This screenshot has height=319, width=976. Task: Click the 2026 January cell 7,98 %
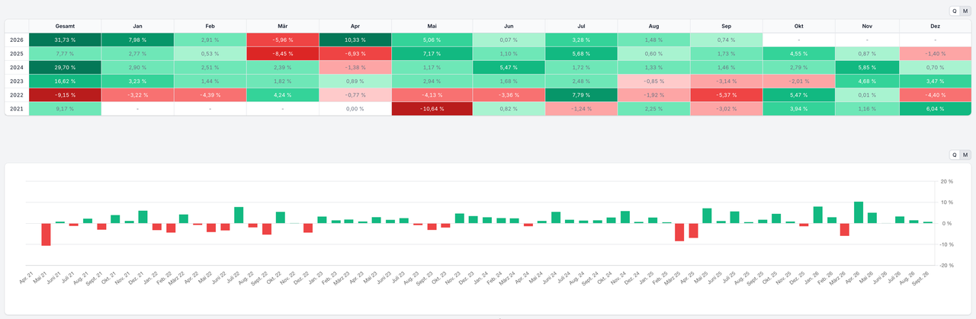tap(138, 40)
